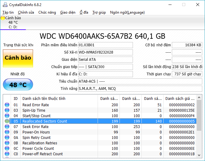Select the Recalibration Retries row

[100, 143]
